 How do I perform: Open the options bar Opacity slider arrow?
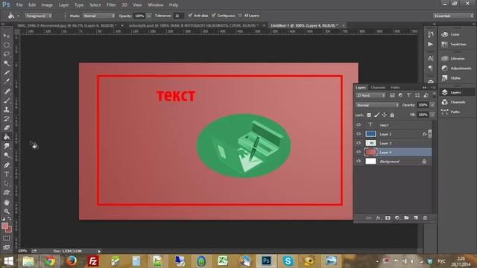click(149, 16)
